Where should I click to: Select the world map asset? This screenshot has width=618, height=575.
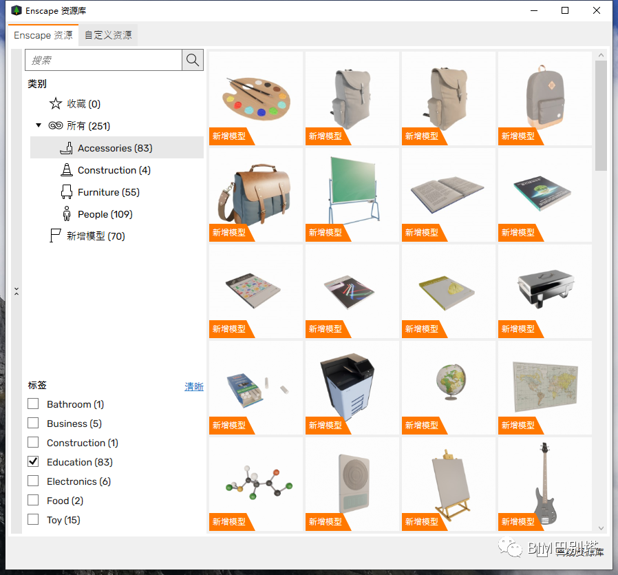544,388
